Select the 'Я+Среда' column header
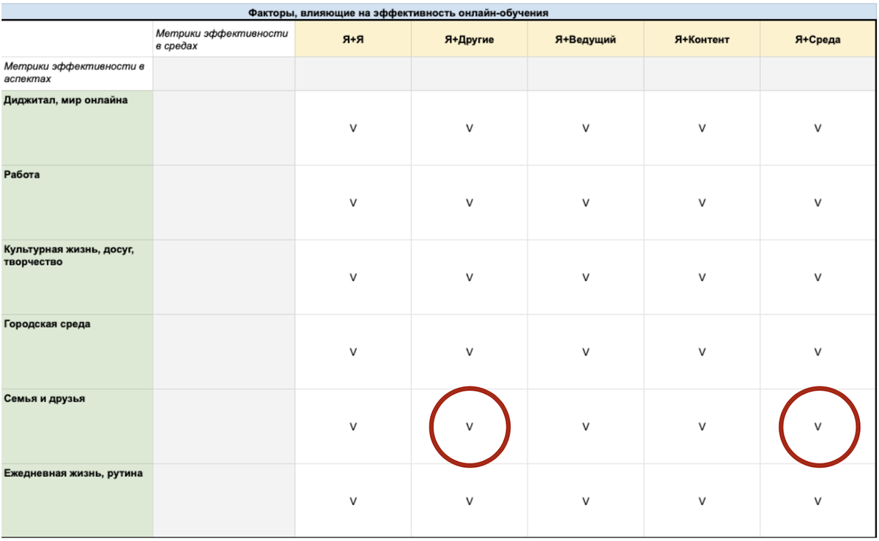 tap(818, 40)
